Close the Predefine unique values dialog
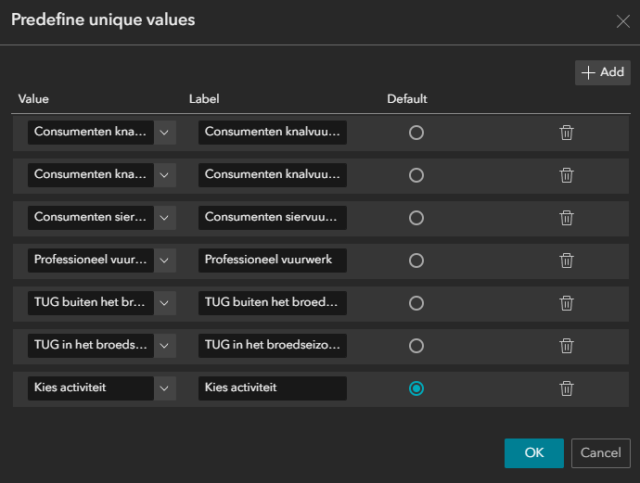The height and width of the screenshot is (483, 640). coord(623,20)
